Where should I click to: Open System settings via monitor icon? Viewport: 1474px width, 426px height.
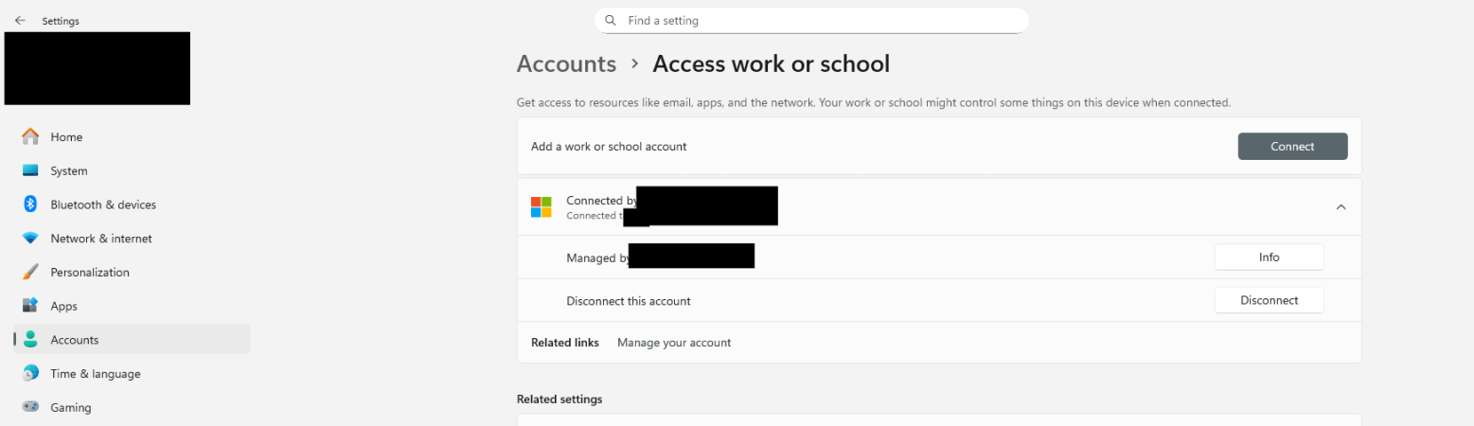(30, 171)
